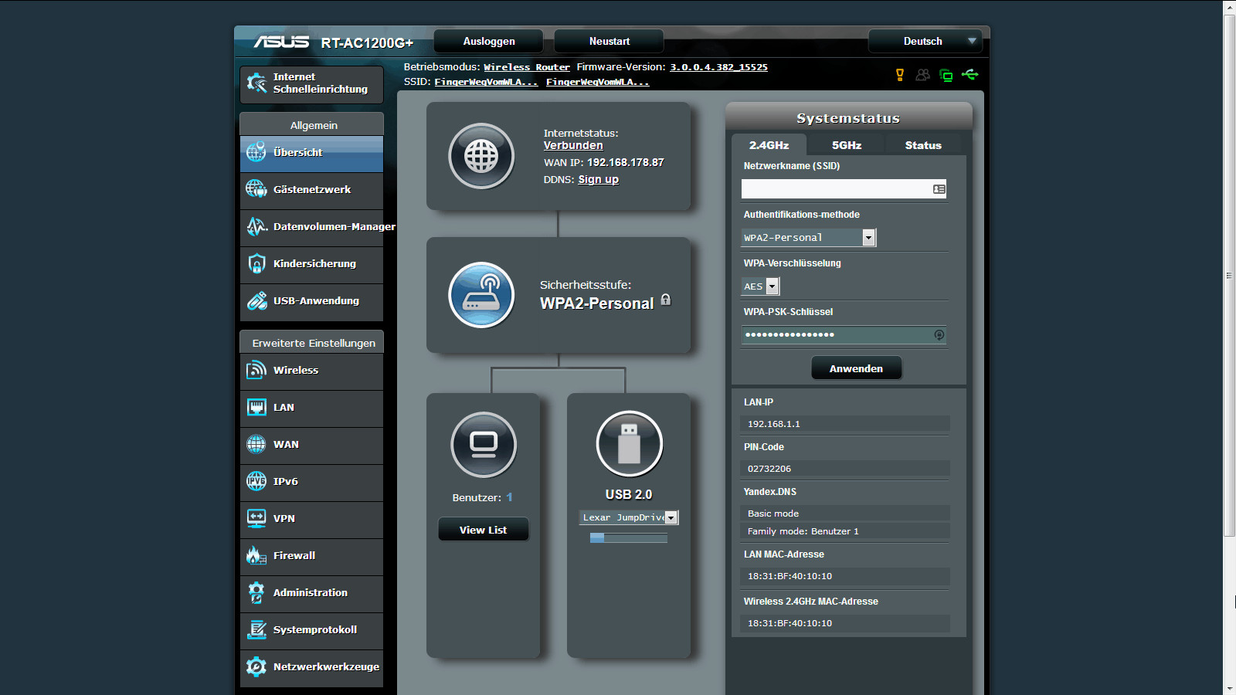Click the Neustart reboot button
This screenshot has width=1236, height=695.
pos(610,42)
